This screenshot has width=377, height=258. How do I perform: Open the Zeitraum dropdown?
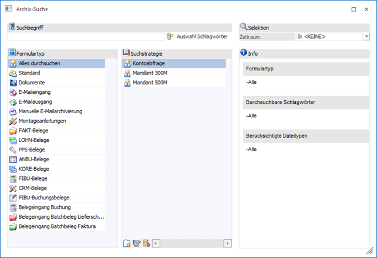point(366,36)
